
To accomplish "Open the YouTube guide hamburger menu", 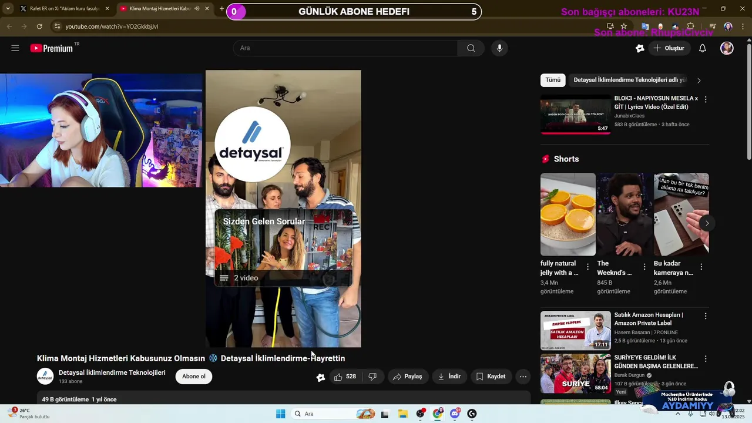I will 15,48.
